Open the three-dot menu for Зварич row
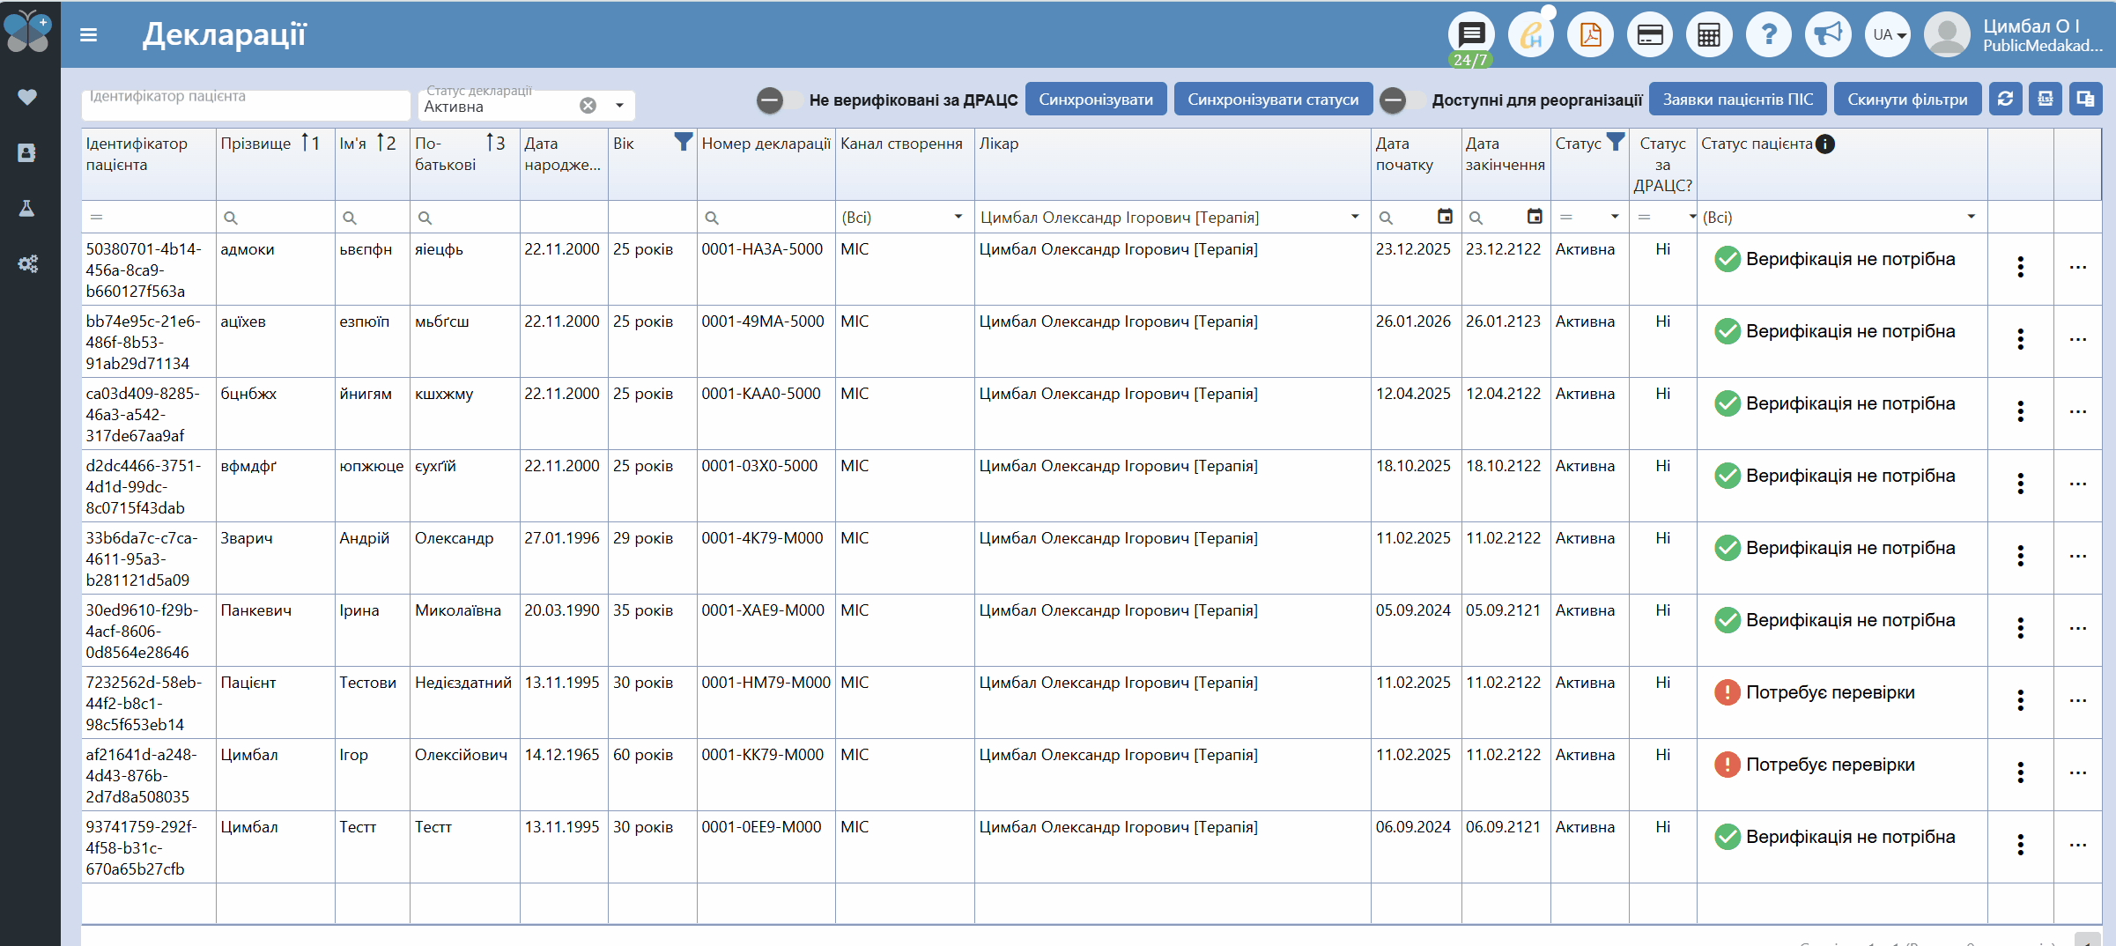 tap(2021, 556)
